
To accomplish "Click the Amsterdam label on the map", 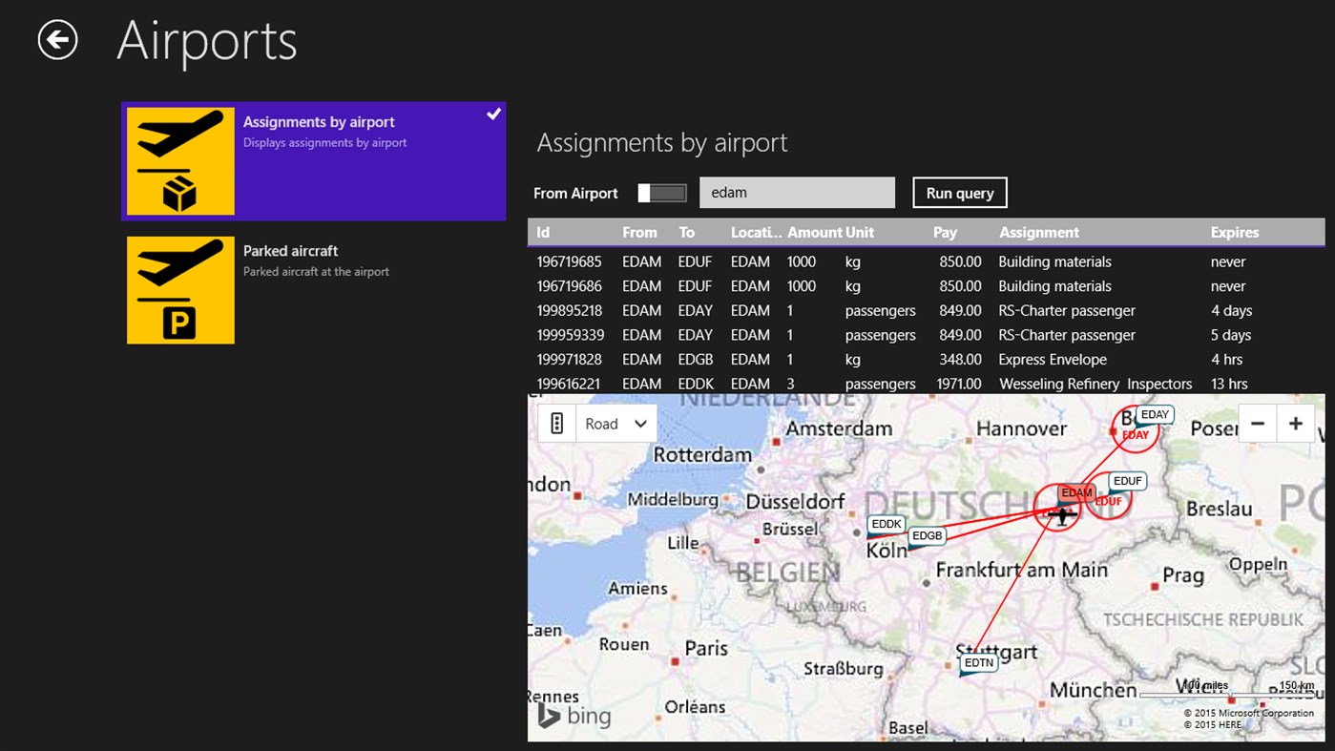I will point(839,428).
